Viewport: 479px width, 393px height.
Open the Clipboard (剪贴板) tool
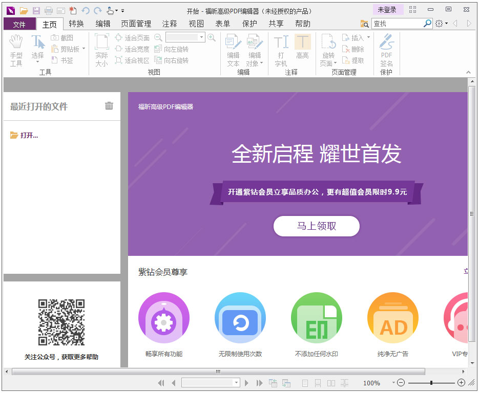pyautogui.click(x=65, y=49)
